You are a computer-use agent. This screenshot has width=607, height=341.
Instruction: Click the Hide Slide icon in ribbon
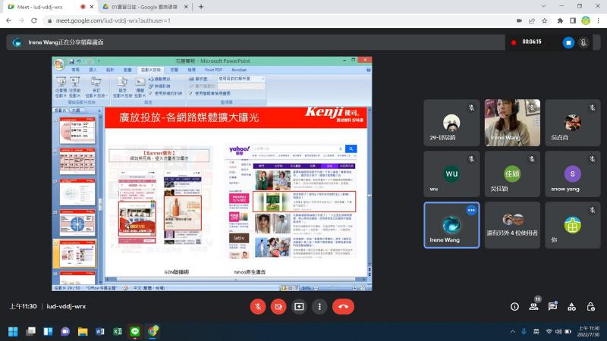tap(140, 87)
